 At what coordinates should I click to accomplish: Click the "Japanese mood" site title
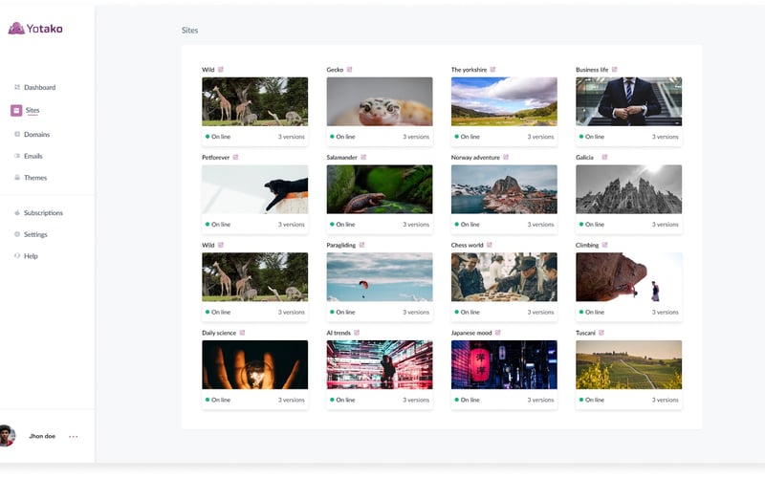coord(471,333)
